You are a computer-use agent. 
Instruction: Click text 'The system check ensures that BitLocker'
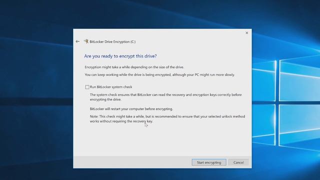pos(120,94)
